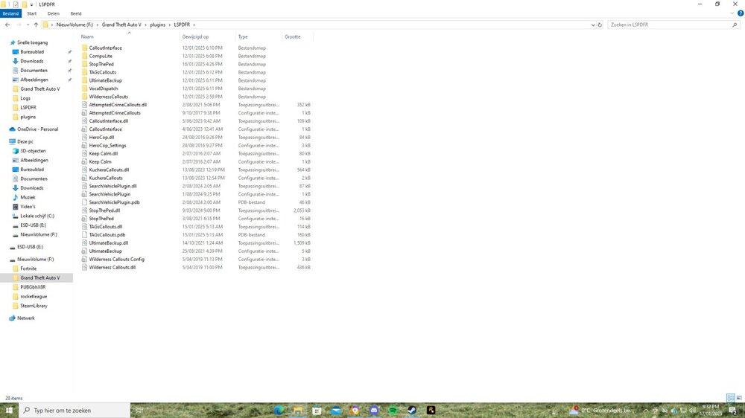Go back with the left arrow button

tap(7, 25)
